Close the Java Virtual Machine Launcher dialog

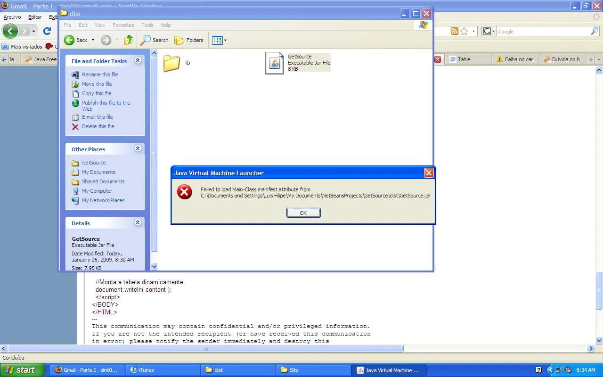(x=429, y=173)
